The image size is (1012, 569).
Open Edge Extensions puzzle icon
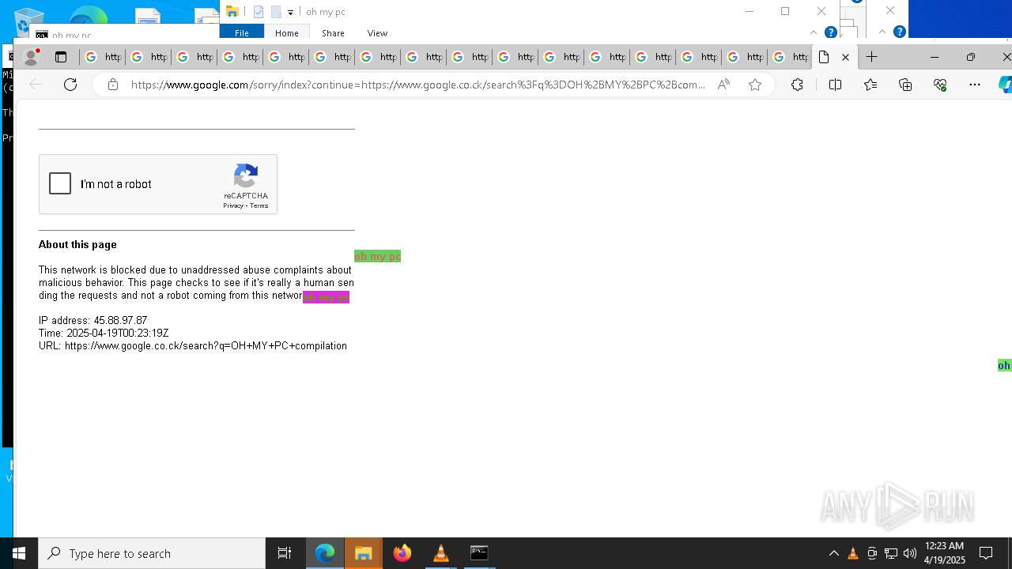click(797, 85)
